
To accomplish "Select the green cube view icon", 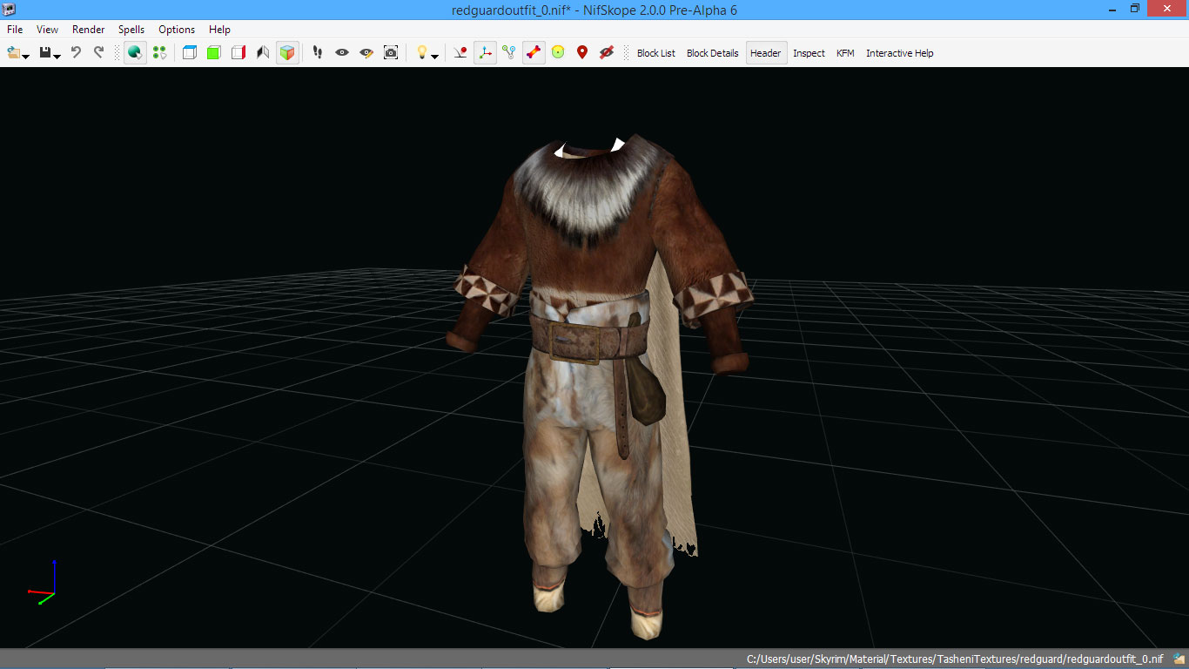I will 214,53.
